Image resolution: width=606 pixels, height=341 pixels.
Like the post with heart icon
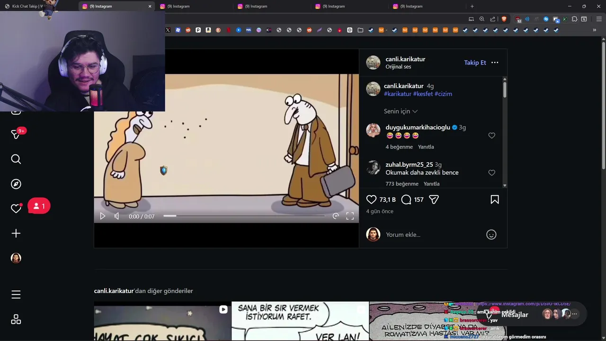tap(371, 199)
